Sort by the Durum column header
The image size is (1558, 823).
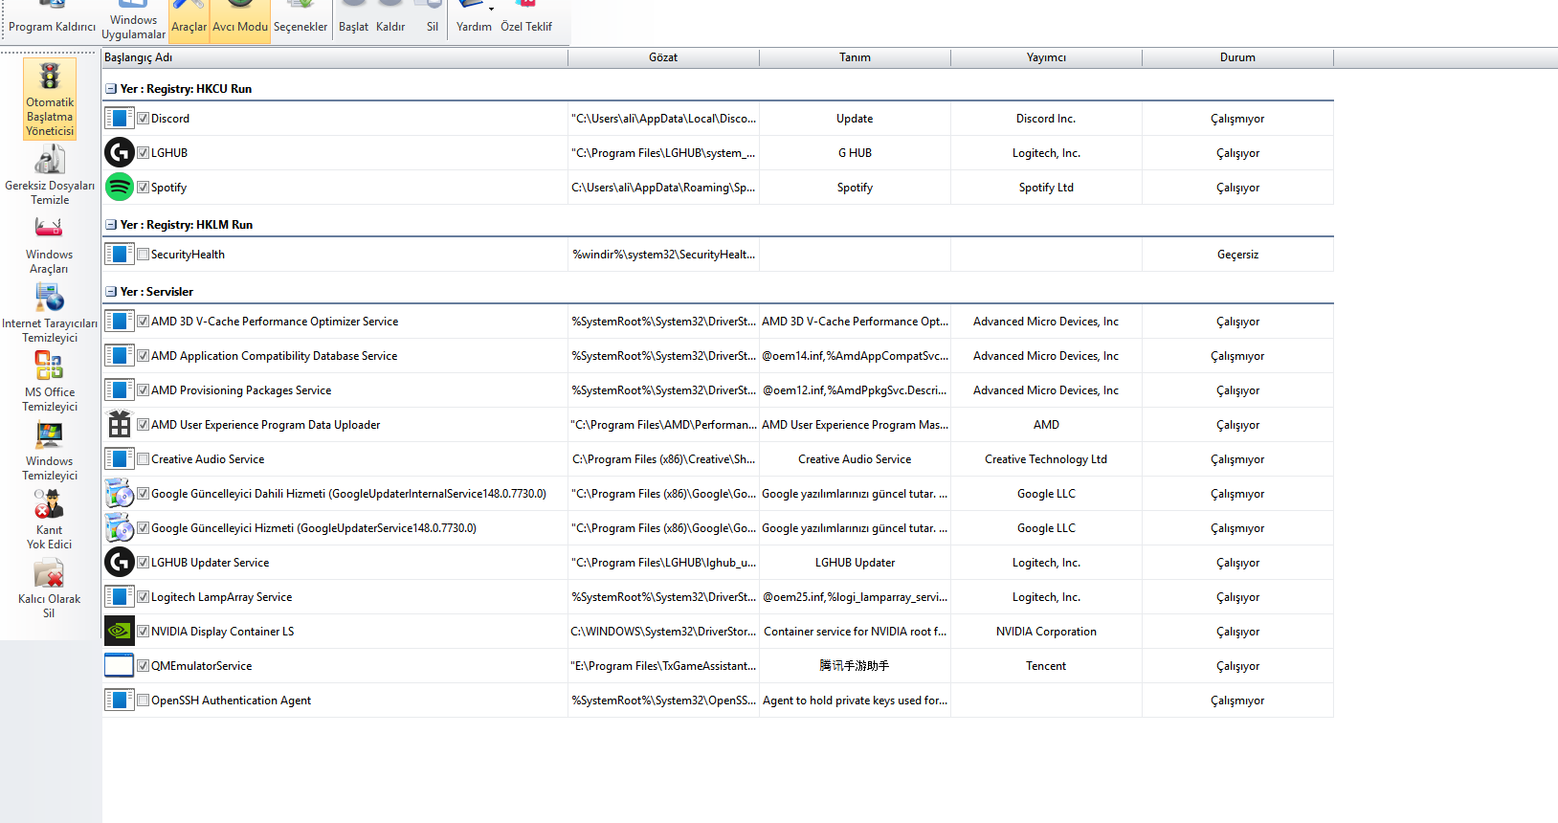[x=1237, y=57]
